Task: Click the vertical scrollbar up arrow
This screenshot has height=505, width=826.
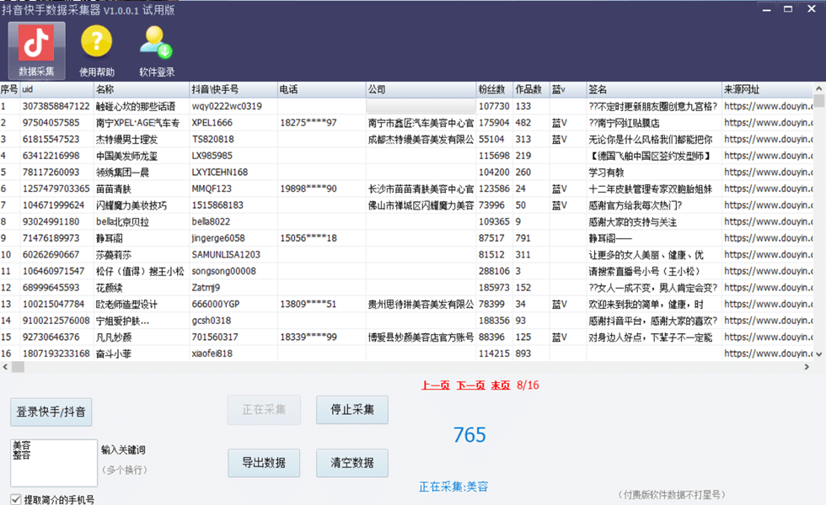Action: coord(819,88)
